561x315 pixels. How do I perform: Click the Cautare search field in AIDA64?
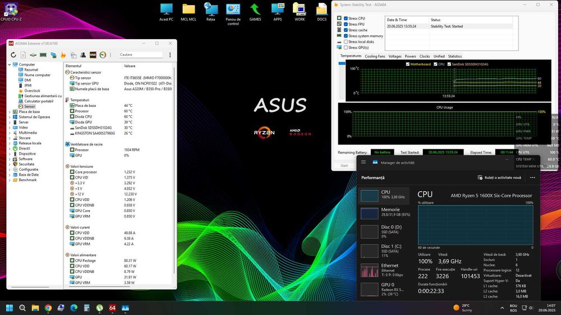coord(141,55)
